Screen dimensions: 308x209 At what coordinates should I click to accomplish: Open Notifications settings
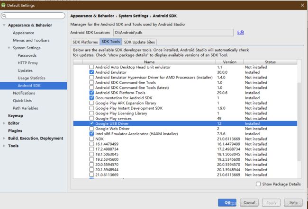click(24, 93)
